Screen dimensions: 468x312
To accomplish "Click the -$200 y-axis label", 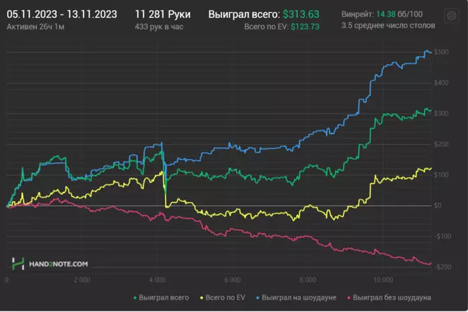I will tap(442, 267).
